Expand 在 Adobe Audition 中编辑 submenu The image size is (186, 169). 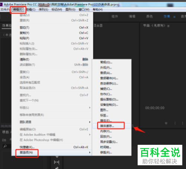pyautogui.click(x=52, y=134)
